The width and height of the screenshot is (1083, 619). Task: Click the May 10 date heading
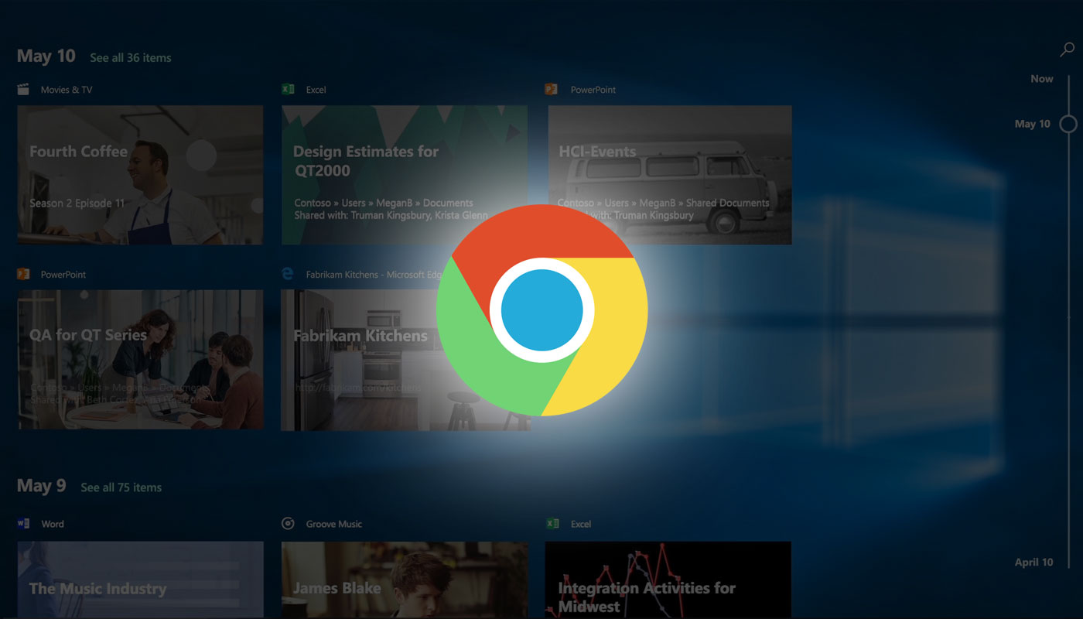coord(46,56)
